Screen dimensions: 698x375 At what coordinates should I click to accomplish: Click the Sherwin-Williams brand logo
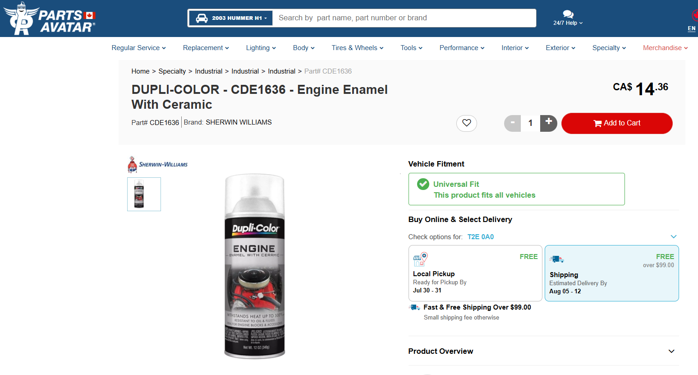(158, 165)
